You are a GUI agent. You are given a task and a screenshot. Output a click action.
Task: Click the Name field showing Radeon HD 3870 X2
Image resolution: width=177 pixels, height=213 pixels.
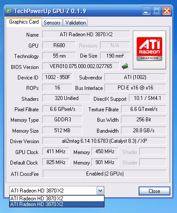[x=86, y=34]
